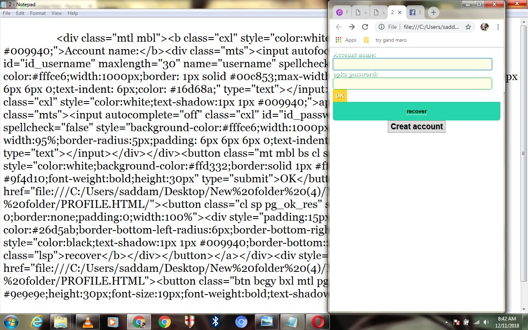Go forward in Chrome history
The image size is (528, 330).
pos(351,27)
